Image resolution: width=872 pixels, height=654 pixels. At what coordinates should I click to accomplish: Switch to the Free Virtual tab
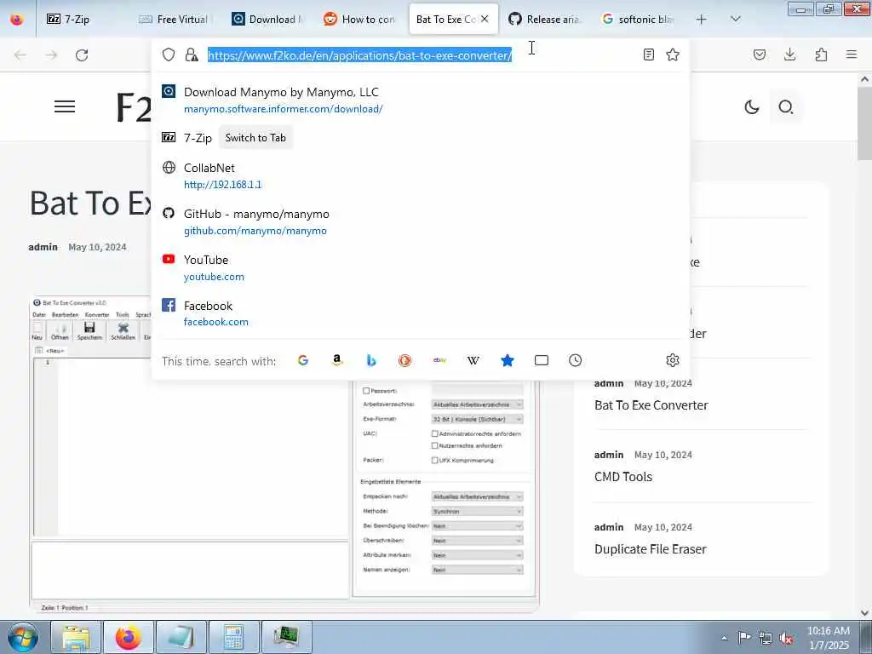coord(175,20)
